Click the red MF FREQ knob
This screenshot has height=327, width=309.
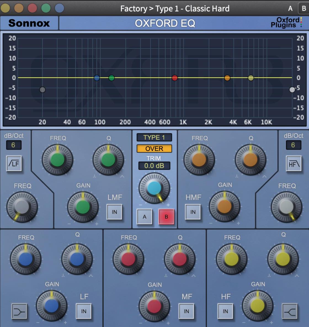(128, 259)
